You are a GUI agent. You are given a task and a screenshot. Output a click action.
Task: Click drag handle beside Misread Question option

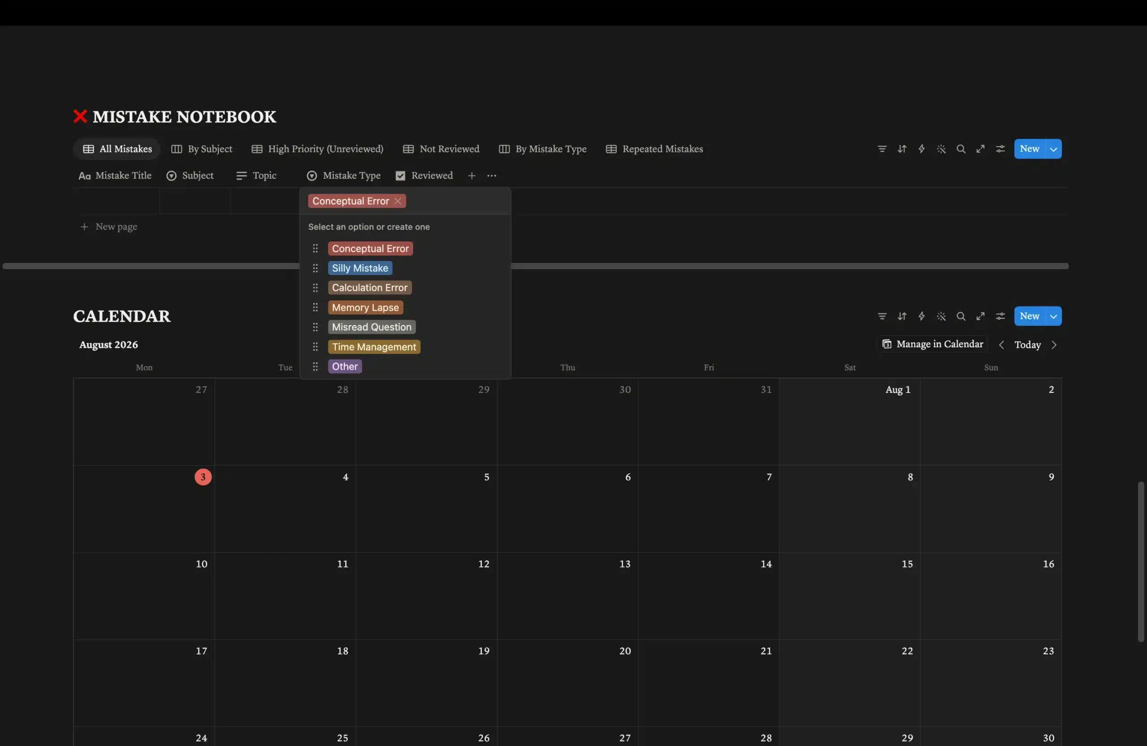315,327
